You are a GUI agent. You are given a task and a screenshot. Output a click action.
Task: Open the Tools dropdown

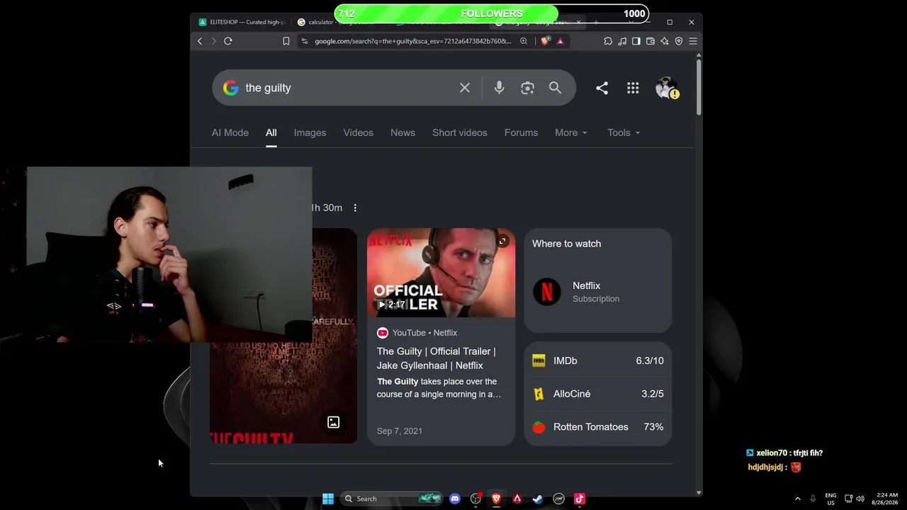pyautogui.click(x=624, y=132)
